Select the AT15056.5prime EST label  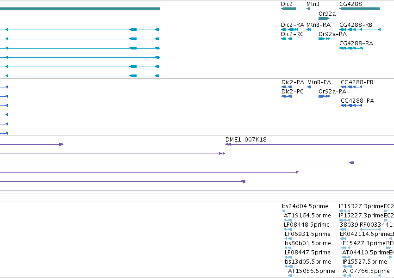pos(311,271)
